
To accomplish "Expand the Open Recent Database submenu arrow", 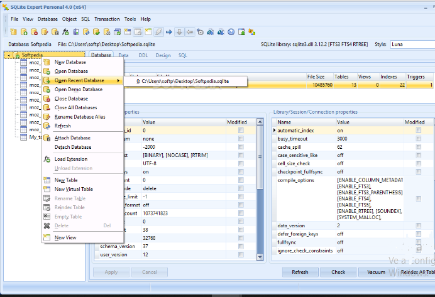I will (x=119, y=80).
